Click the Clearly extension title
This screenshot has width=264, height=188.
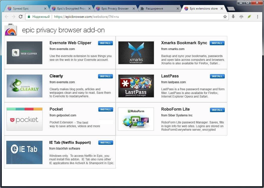pyautogui.click(x=56, y=76)
